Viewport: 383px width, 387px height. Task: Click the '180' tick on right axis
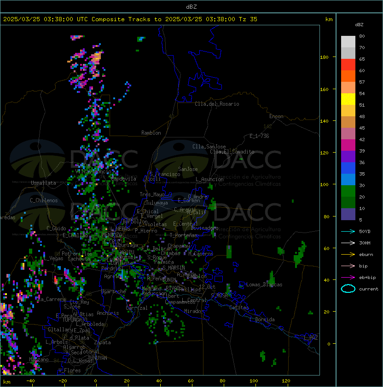[324, 57]
